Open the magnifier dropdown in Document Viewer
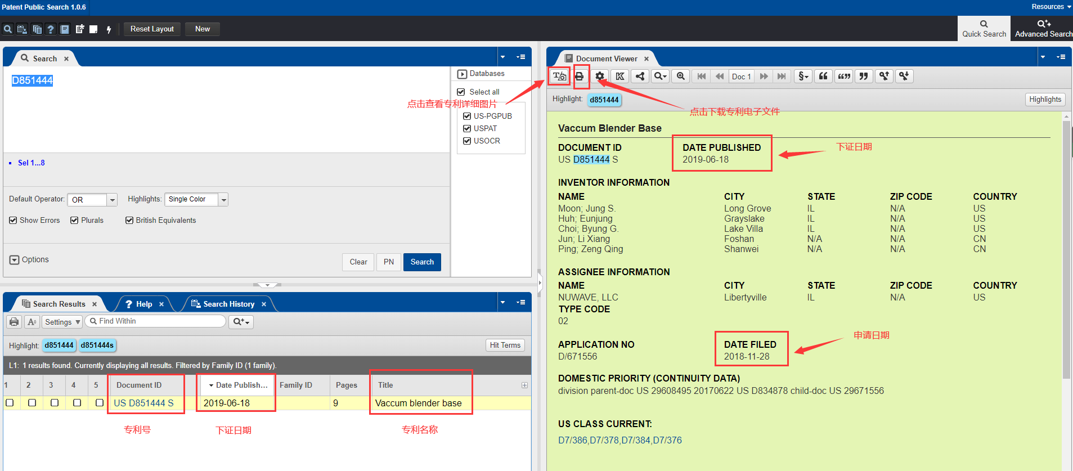The height and width of the screenshot is (471, 1073). pyautogui.click(x=660, y=77)
